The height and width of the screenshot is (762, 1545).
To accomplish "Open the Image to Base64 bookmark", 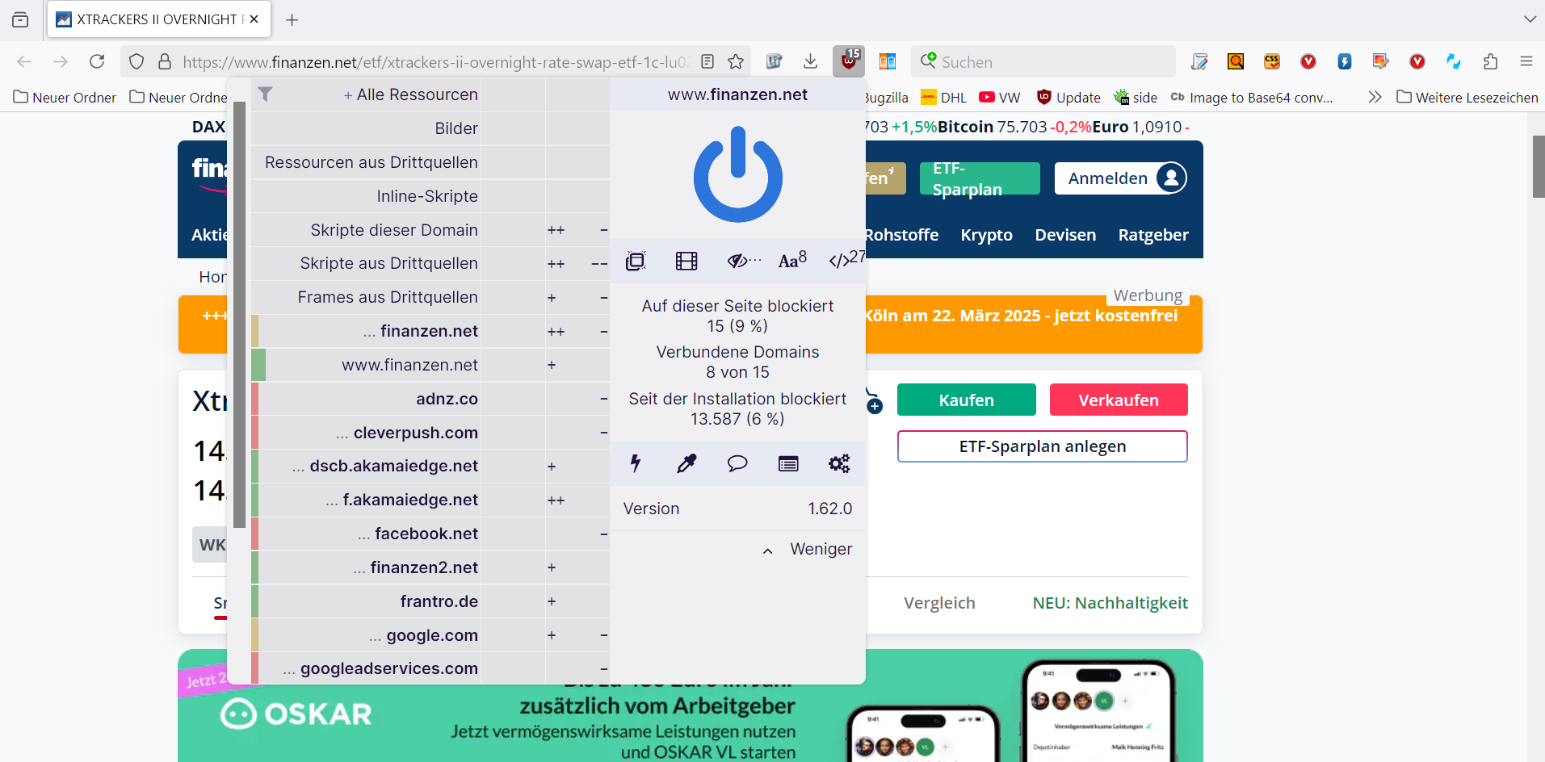I will pyautogui.click(x=1251, y=97).
